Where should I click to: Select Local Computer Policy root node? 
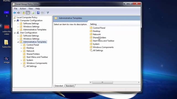[x=27, y=17]
